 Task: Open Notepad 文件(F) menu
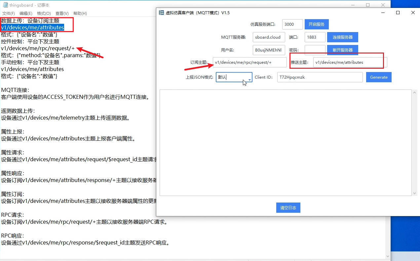[x=8, y=13]
